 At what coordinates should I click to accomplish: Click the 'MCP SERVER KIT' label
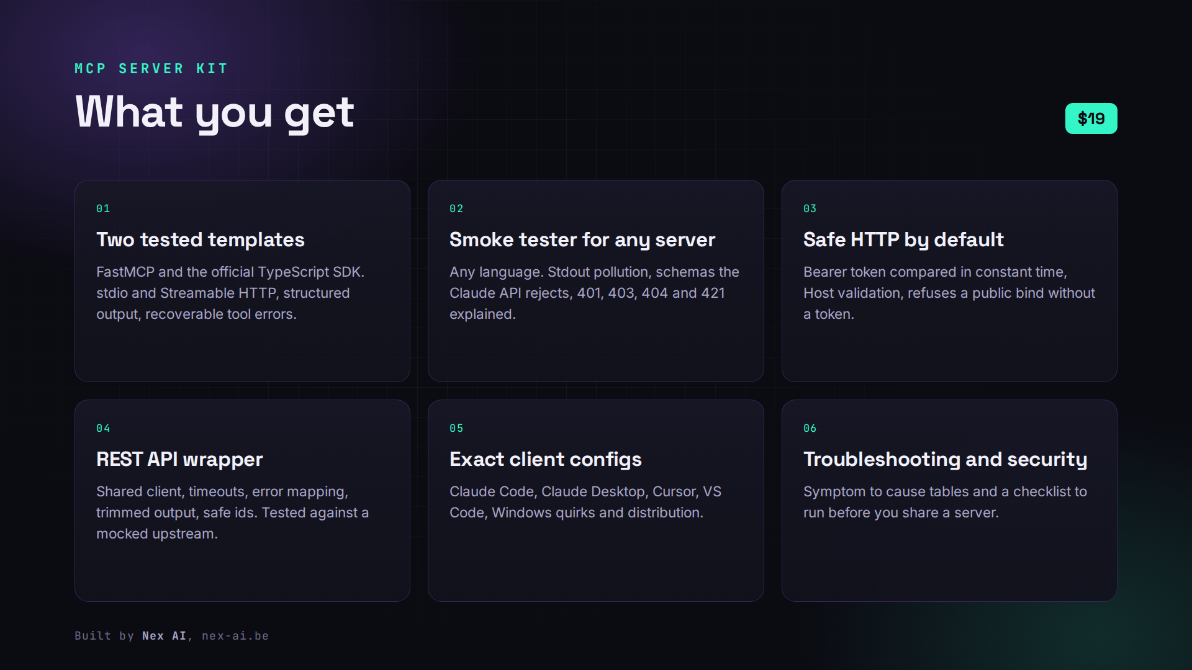151,68
